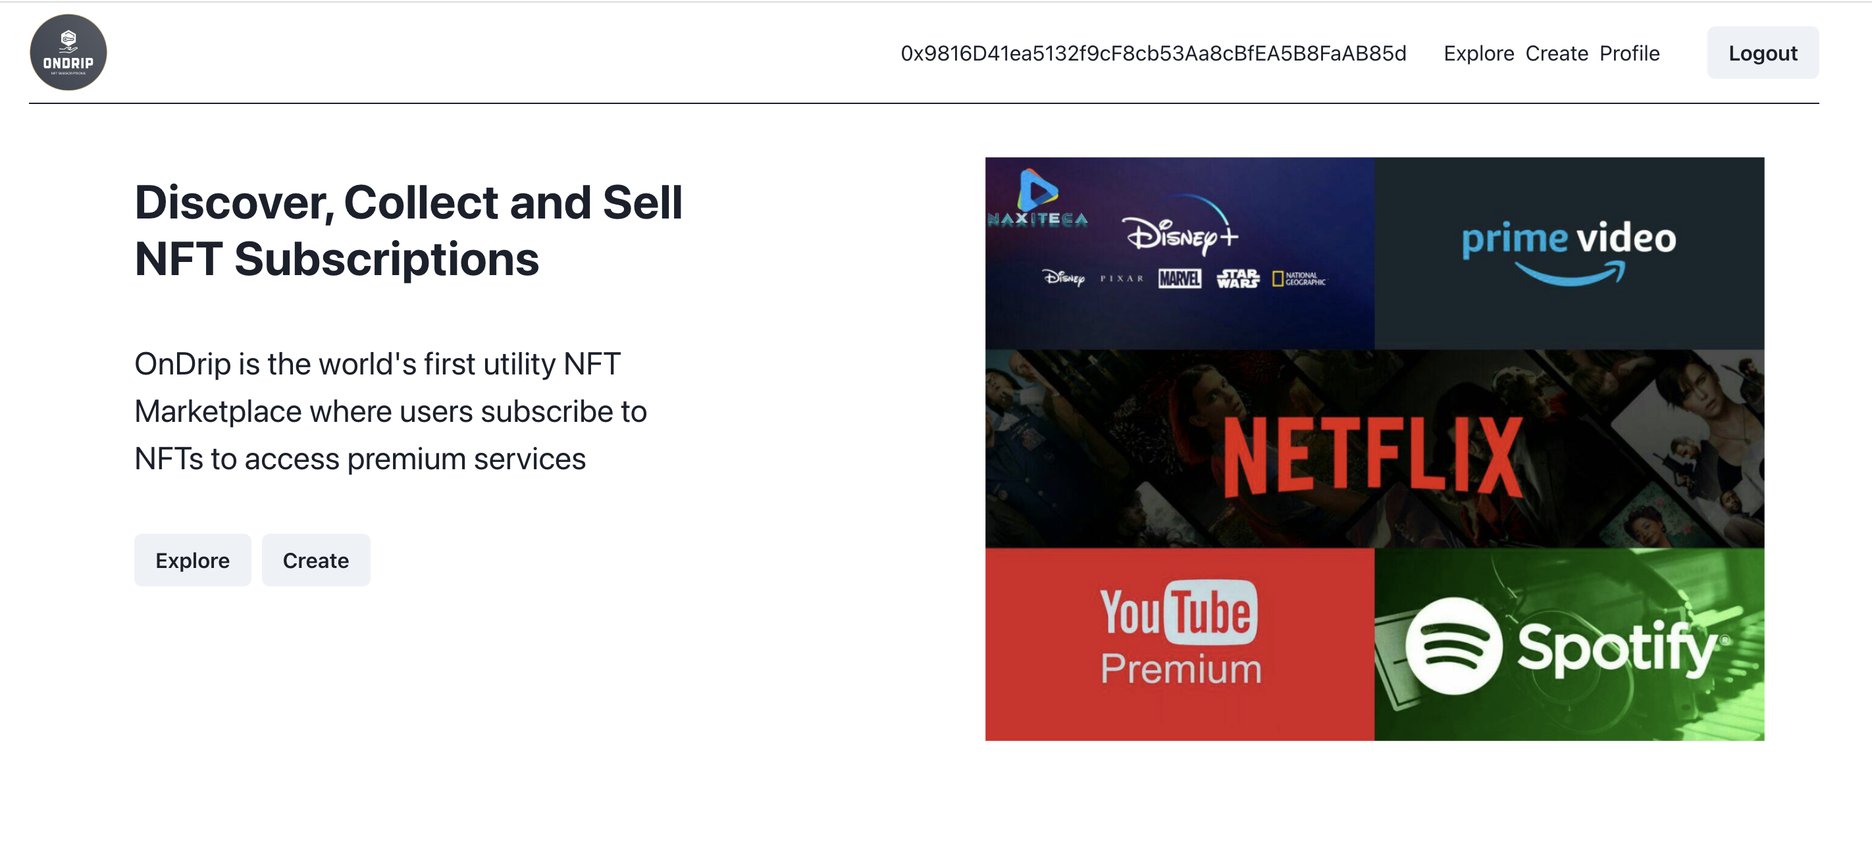Screen dimensions: 1872x849
Task: Click the Discover, Collect and Sell heading
Action: point(408,230)
